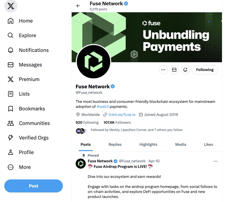Screen dimensions: 225x202
Task: Open the linktr.ee/fuse.io link
Action: coord(122,115)
